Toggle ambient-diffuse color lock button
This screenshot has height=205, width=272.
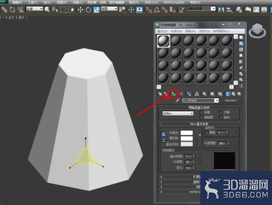point(163,134)
